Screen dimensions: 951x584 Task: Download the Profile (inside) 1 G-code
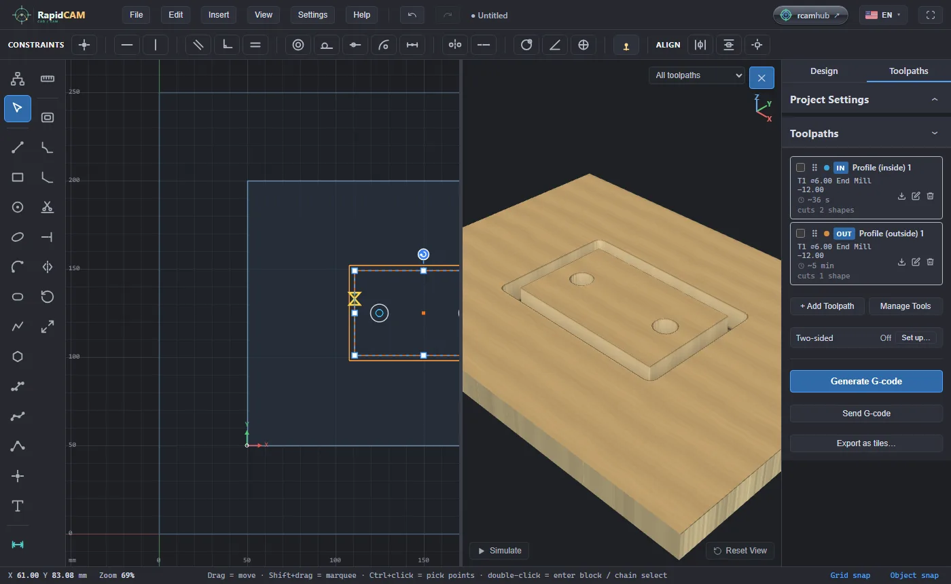(x=901, y=196)
